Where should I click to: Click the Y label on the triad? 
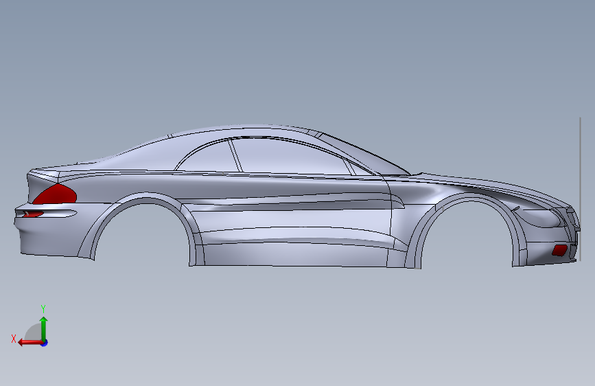click(x=43, y=309)
